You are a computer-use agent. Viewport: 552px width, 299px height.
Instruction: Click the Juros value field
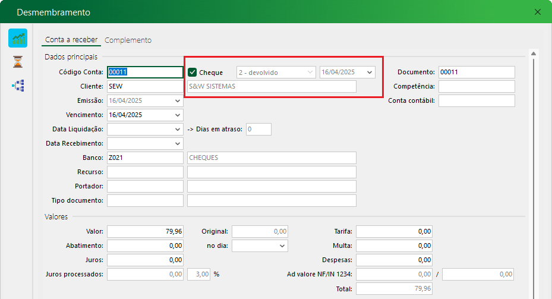point(145,260)
